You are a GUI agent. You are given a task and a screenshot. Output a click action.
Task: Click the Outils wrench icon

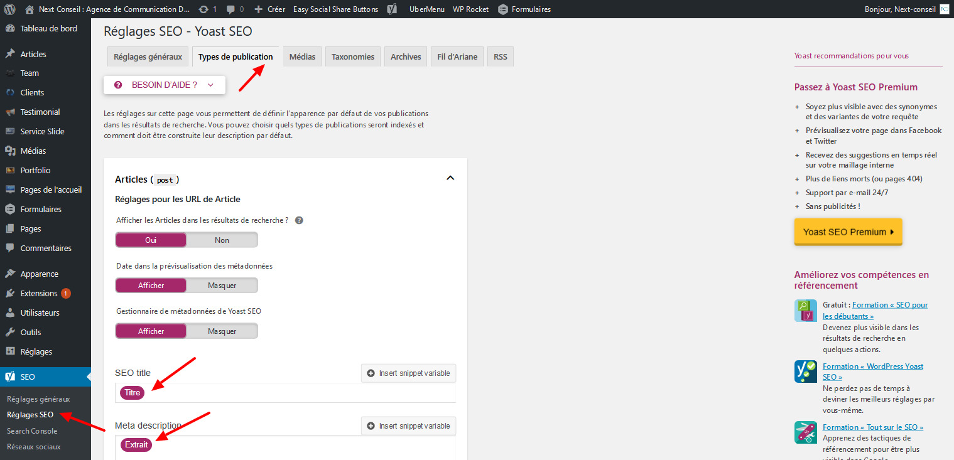[x=10, y=332]
